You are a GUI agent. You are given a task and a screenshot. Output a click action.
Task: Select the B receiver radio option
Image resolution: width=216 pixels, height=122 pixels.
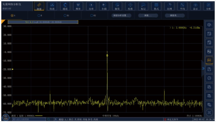coord(40,15)
